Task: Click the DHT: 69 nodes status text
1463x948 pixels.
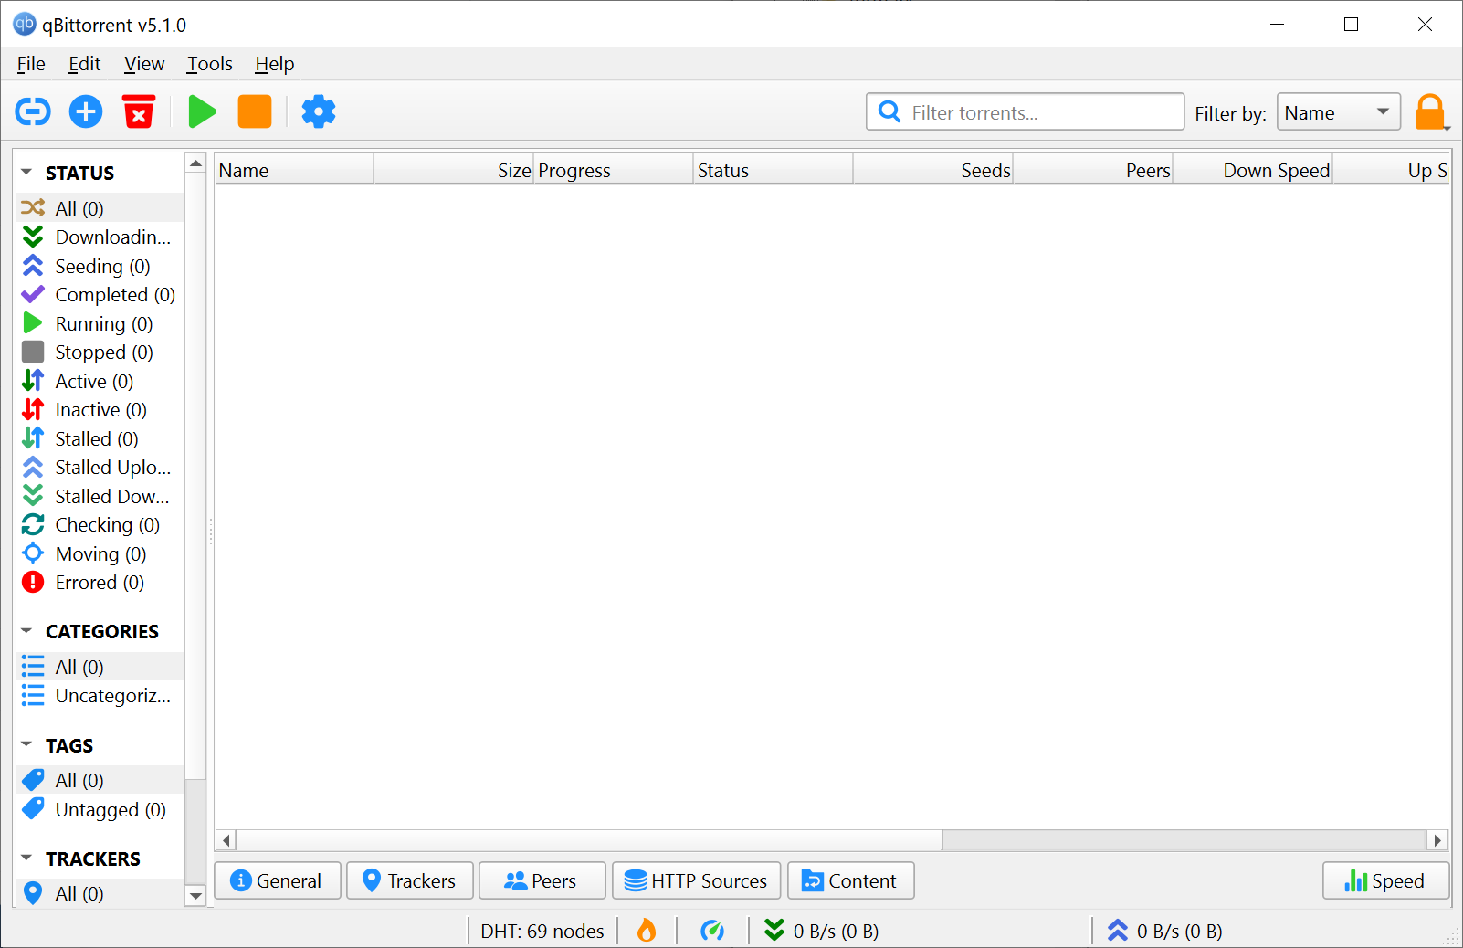Action: pyautogui.click(x=542, y=931)
